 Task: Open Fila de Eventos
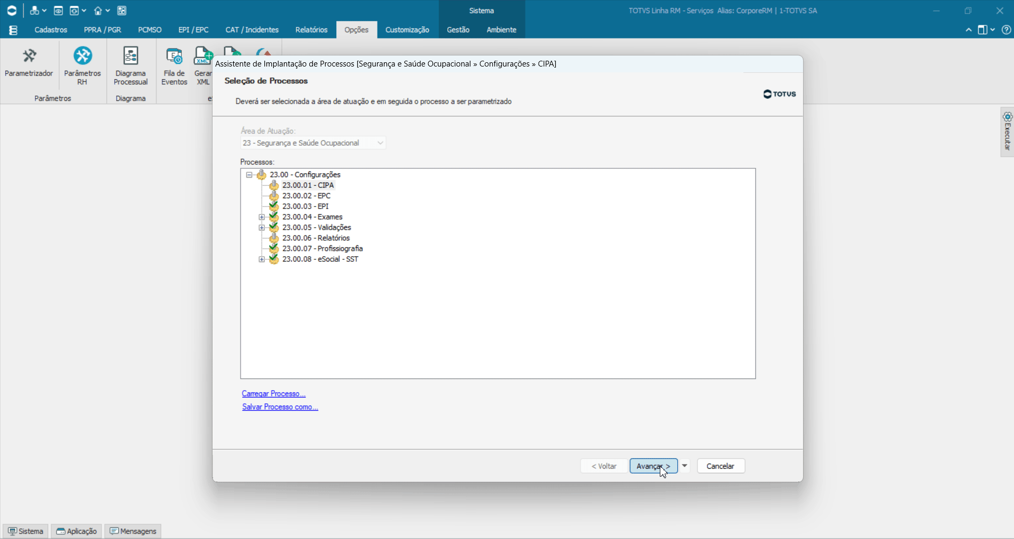174,66
